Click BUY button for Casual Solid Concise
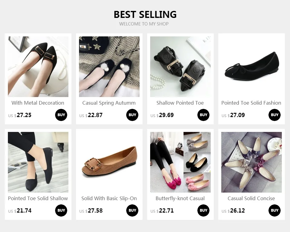The width and height of the screenshot is (290, 232). click(x=275, y=210)
